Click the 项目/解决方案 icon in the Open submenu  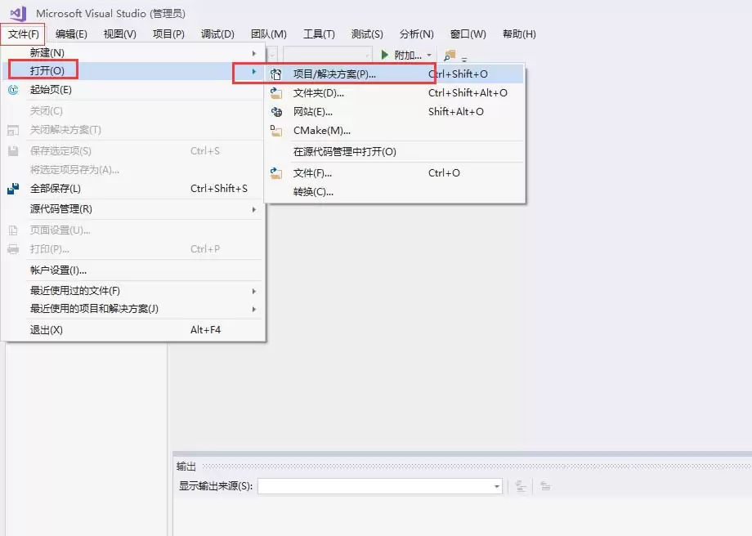278,74
